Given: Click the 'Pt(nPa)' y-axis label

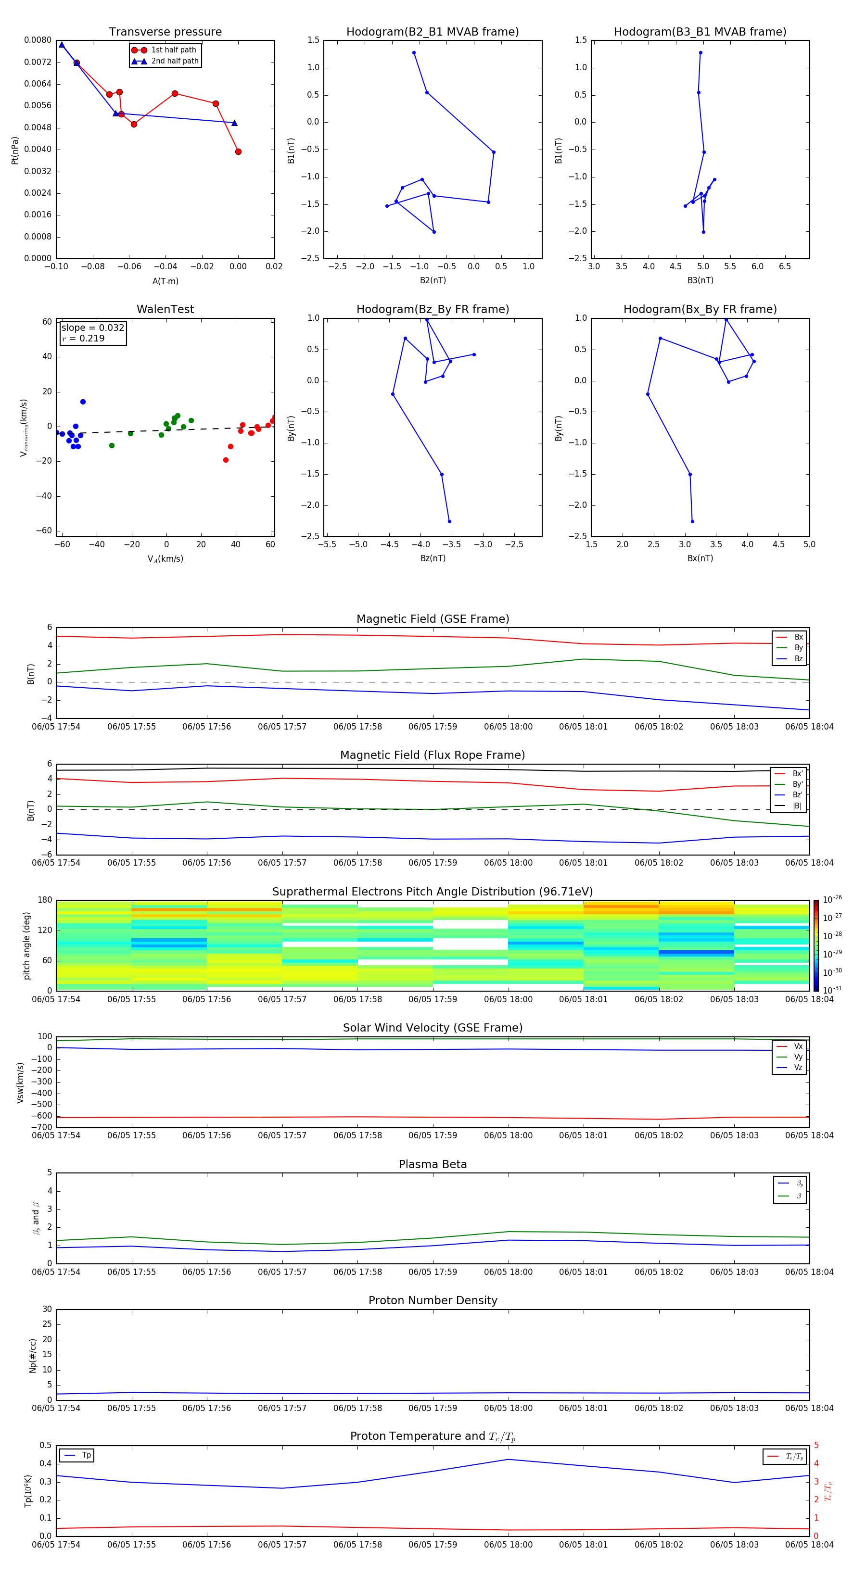Looking at the screenshot, I should 15,150.
